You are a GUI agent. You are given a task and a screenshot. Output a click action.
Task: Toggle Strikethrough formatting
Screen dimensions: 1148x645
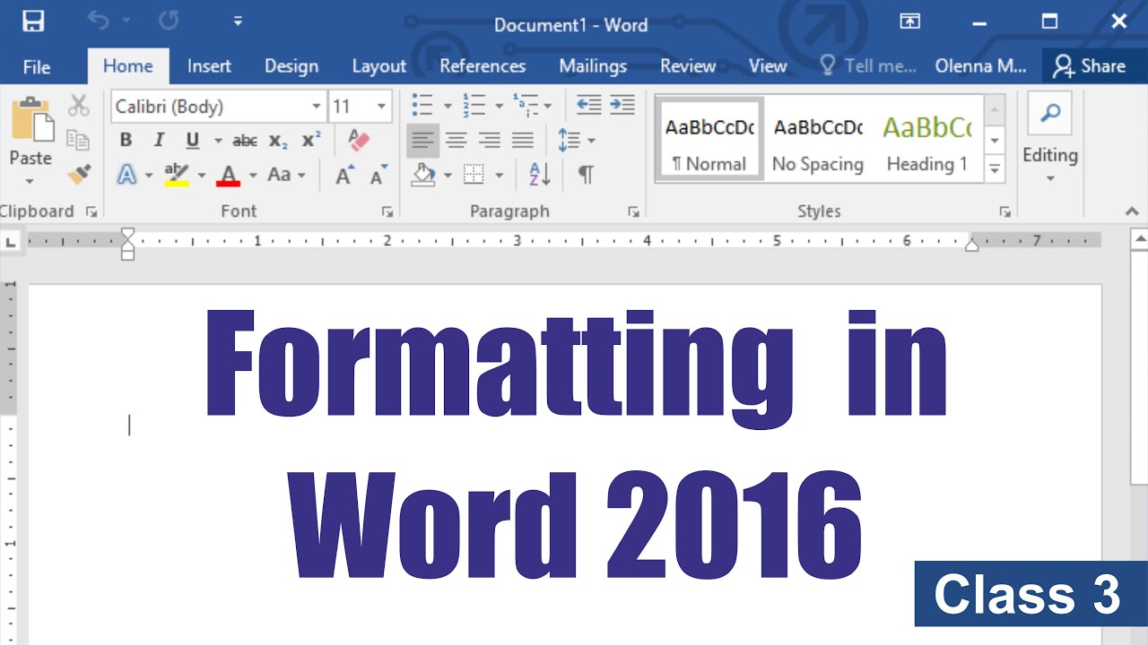point(245,141)
